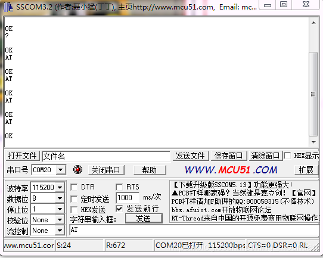Viewport: 323px width, 258px height.
Task: Click the 关闭串口 close port button
Action: (x=106, y=170)
